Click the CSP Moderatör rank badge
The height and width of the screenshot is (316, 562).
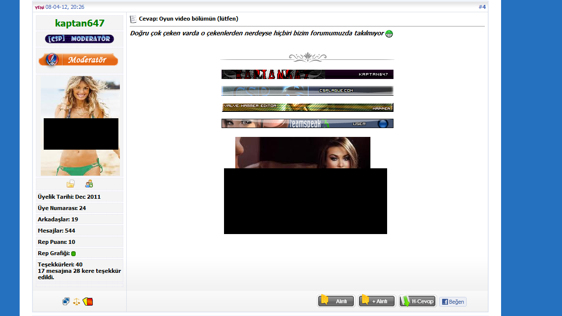coord(80,39)
